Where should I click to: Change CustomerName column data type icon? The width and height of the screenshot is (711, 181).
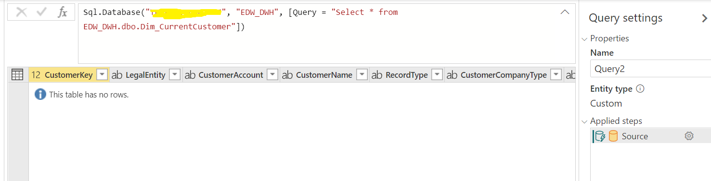(287, 75)
